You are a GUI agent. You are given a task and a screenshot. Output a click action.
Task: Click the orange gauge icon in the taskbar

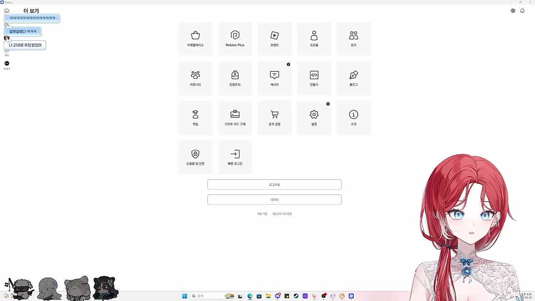tap(342, 296)
